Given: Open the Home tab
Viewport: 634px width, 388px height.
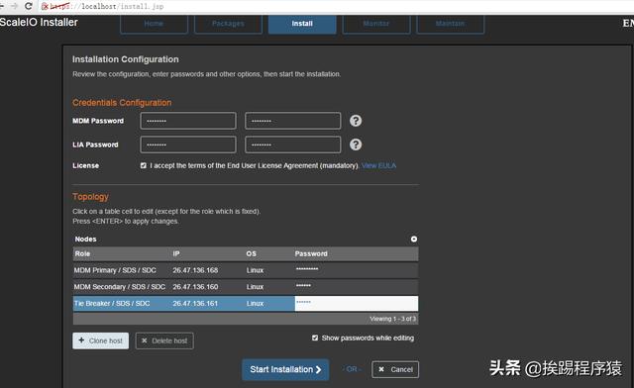Looking at the screenshot, I should pos(154,24).
